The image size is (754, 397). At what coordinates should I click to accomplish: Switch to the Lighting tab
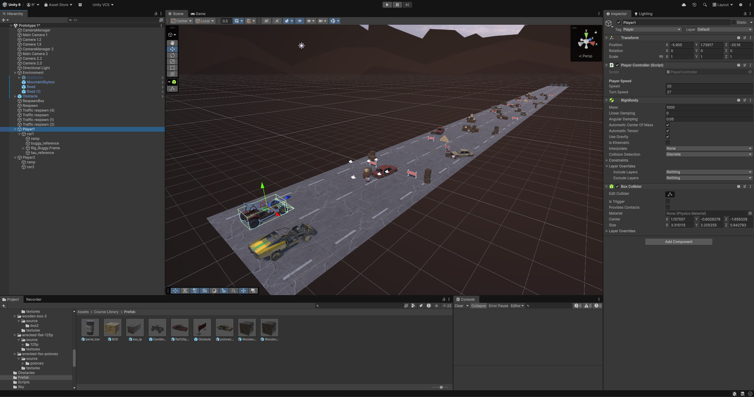point(643,14)
